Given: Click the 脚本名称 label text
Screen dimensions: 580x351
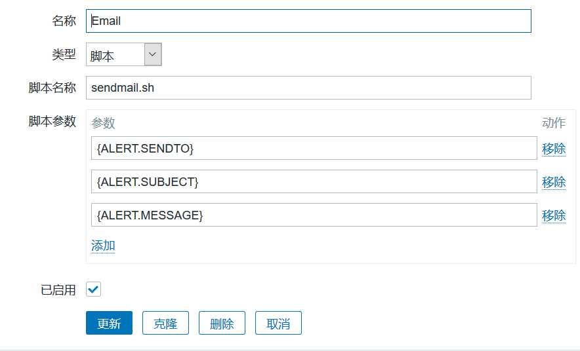Looking at the screenshot, I should [52, 88].
